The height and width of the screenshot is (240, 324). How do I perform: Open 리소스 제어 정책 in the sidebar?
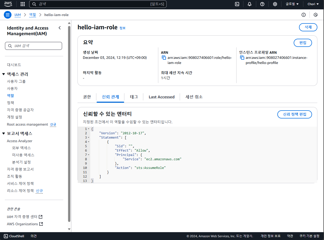20,191
